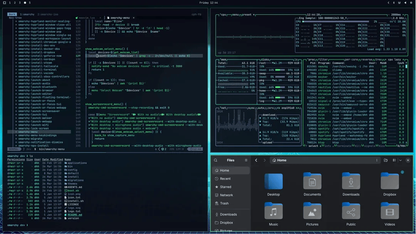Close the neovim.lua buffer tab

tap(100, 18)
